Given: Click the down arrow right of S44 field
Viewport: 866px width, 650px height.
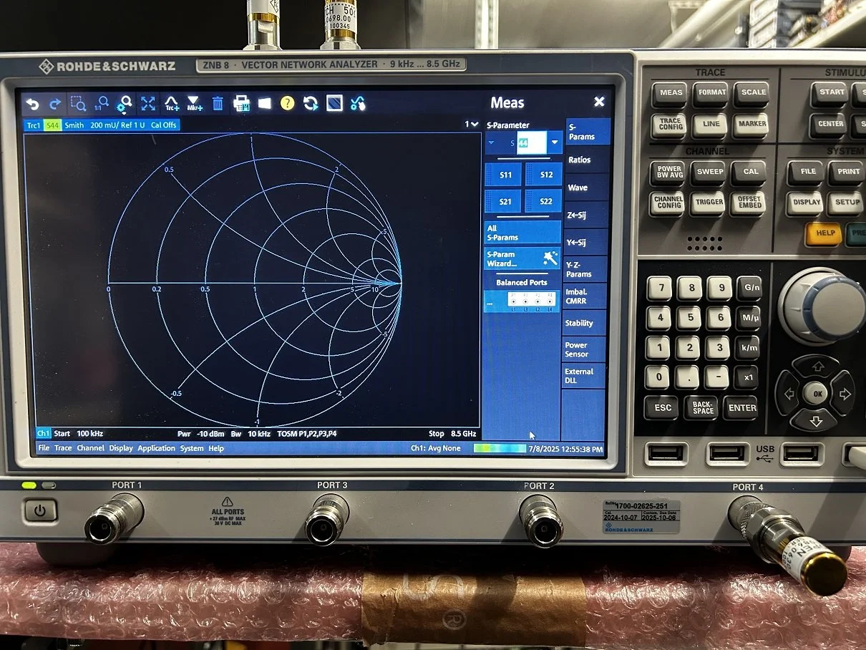Looking at the screenshot, I should click(x=554, y=142).
